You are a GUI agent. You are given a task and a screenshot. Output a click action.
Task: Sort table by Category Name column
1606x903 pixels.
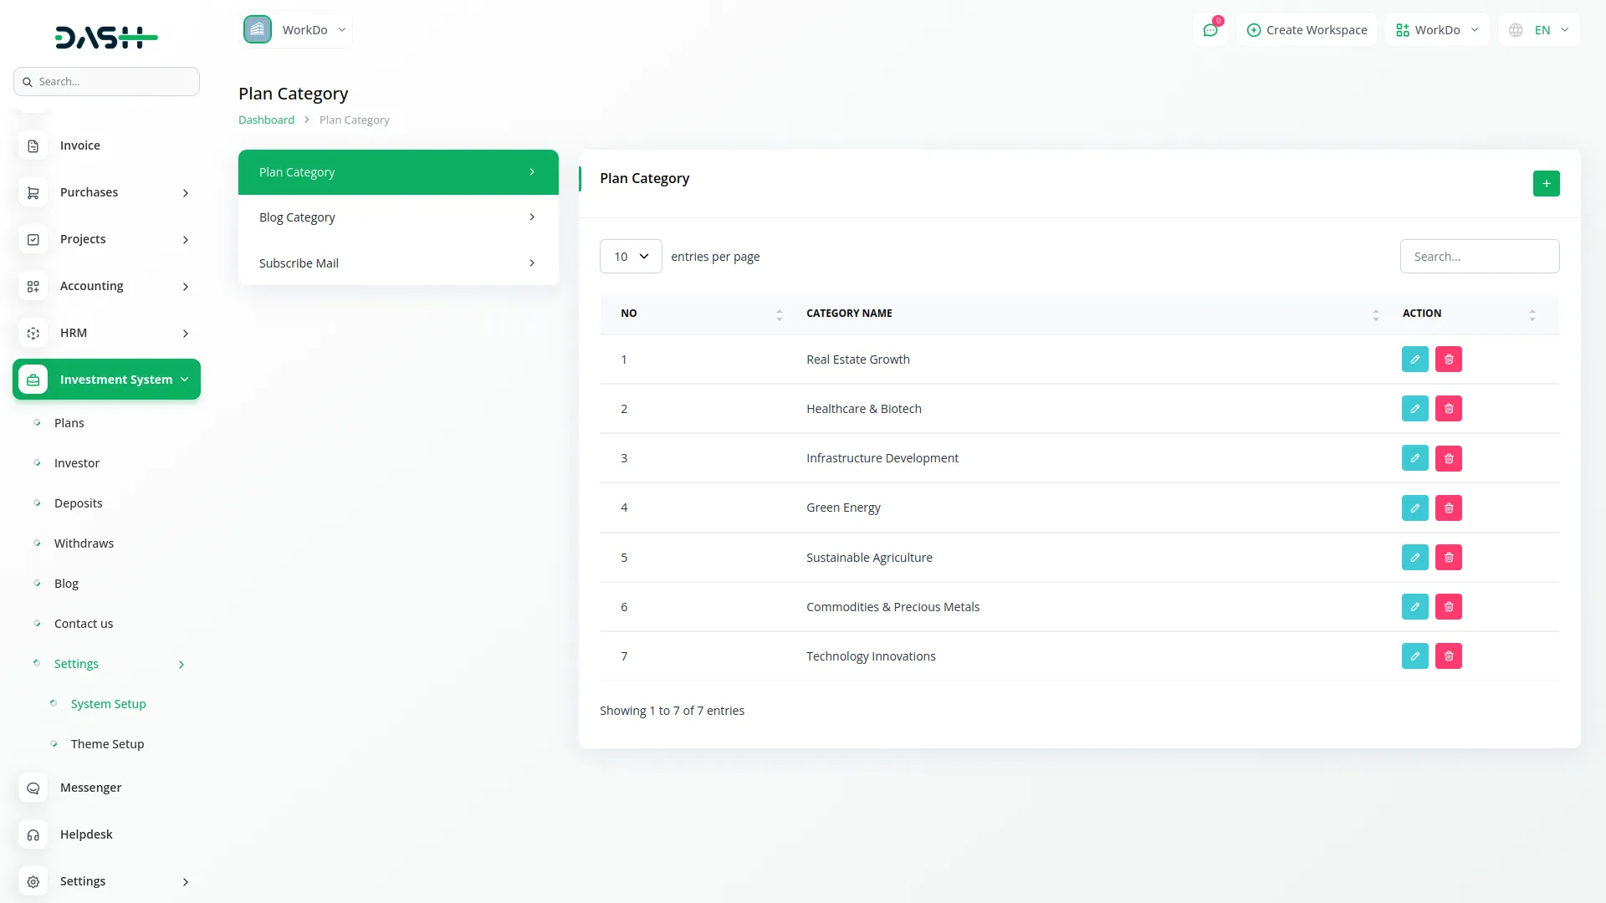point(849,314)
